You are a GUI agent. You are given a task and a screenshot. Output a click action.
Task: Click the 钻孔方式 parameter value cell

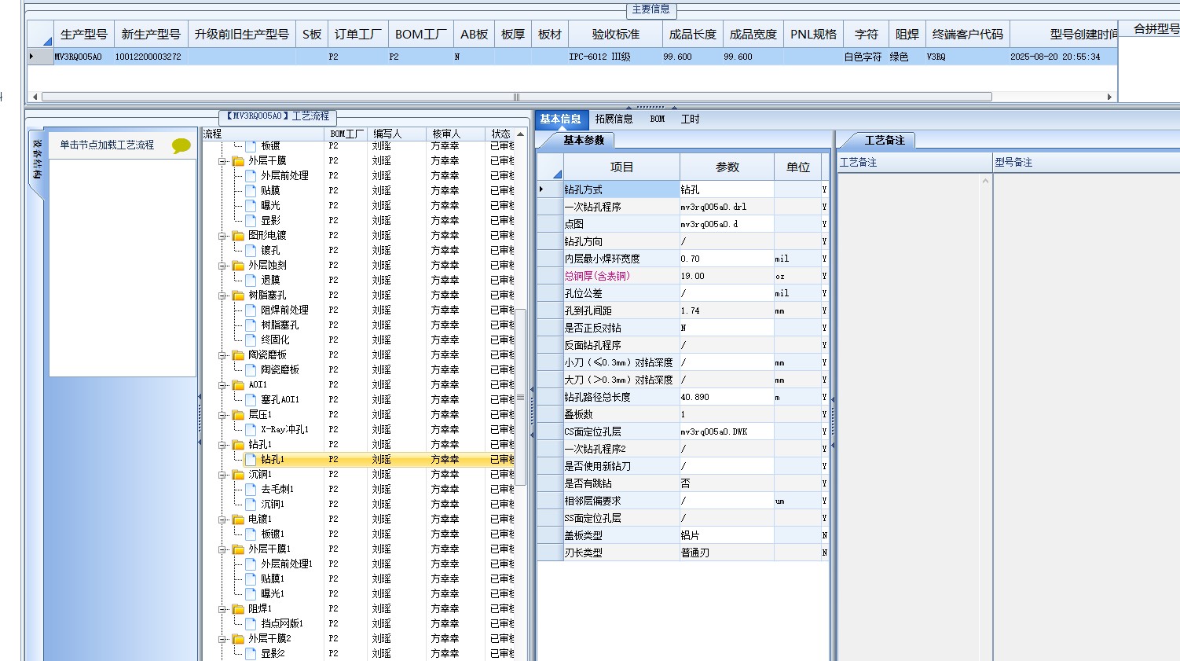727,190
